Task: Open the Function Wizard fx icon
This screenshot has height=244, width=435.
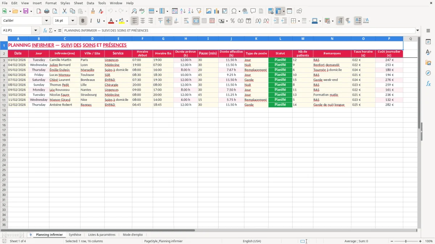Action: tap(45, 30)
